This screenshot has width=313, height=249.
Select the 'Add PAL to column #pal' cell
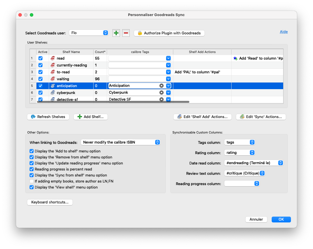click(x=202, y=72)
